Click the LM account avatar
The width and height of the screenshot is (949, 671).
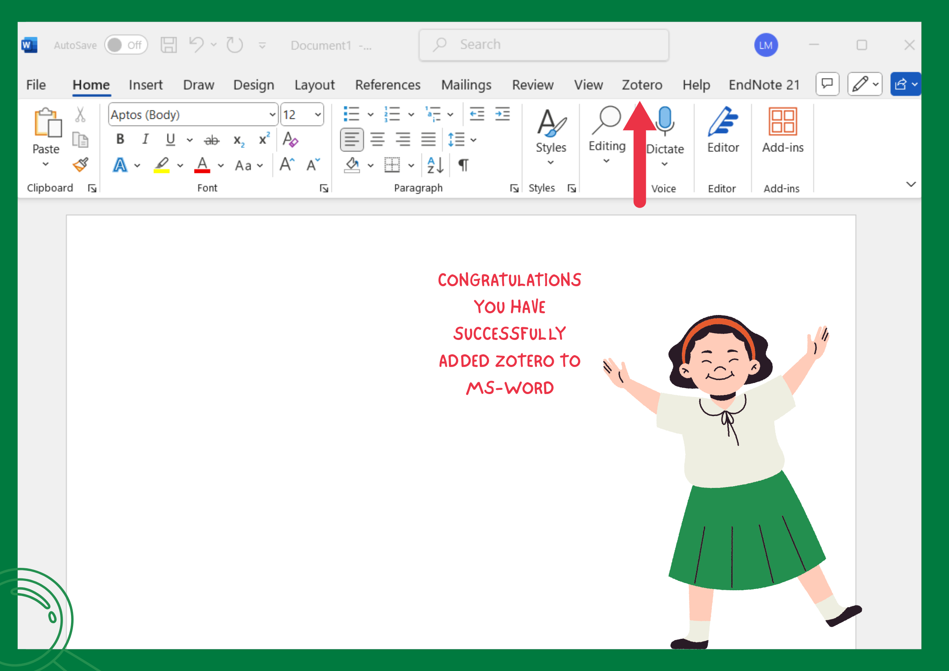click(x=766, y=45)
